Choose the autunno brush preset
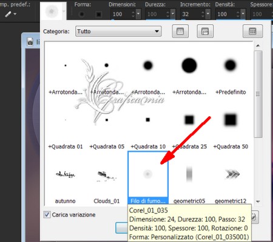The height and width of the screenshot is (242, 273). pos(66,183)
